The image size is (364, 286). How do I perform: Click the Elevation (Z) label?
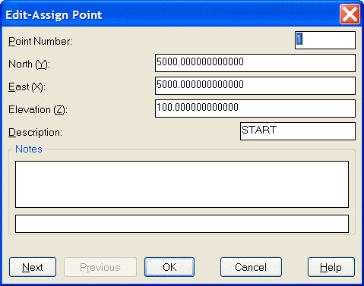click(38, 110)
